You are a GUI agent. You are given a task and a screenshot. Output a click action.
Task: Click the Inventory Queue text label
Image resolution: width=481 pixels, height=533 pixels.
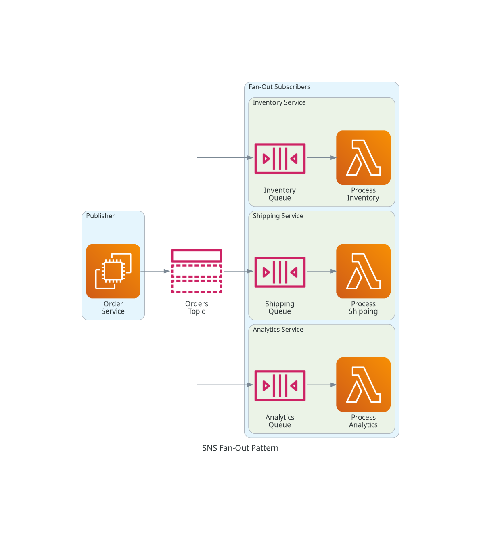click(x=280, y=194)
